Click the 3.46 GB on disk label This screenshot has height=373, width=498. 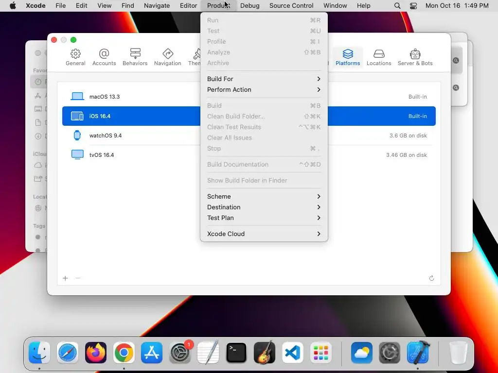pos(406,155)
